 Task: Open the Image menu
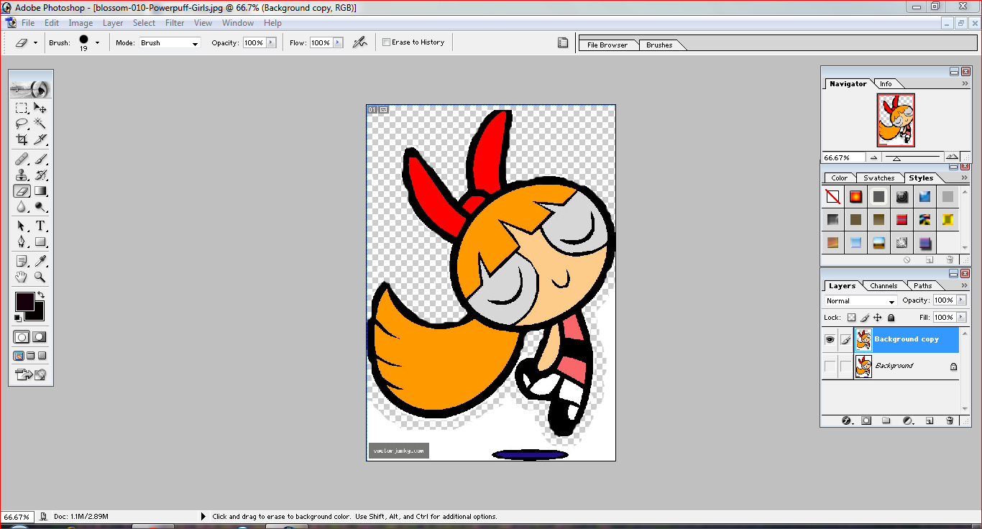tap(81, 23)
